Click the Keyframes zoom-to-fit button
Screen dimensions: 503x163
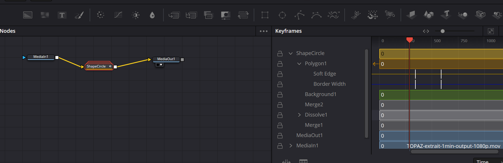[426, 31]
